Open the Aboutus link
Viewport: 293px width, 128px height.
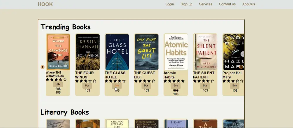click(248, 4)
